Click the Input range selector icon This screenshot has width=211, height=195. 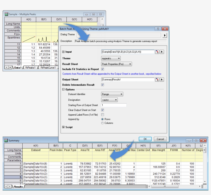click(x=157, y=52)
